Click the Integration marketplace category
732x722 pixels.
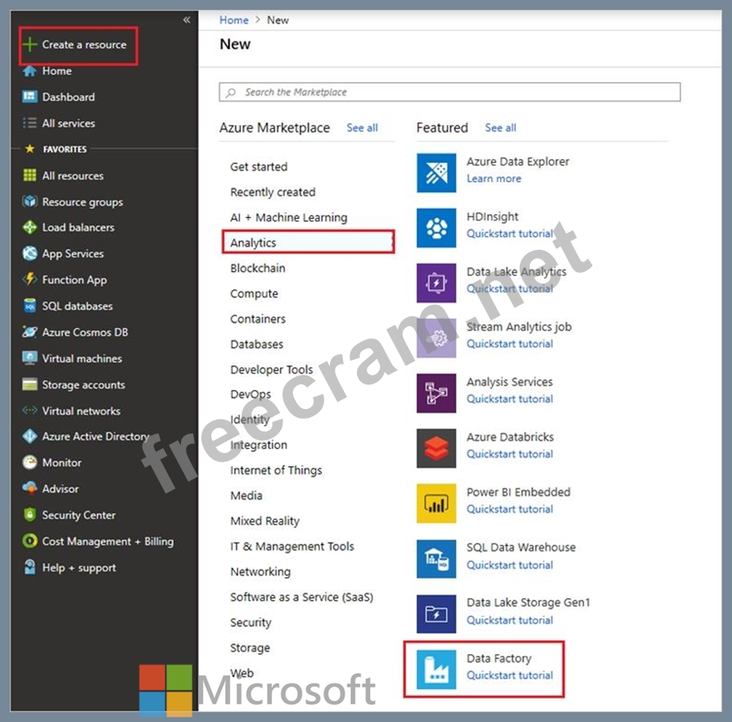[x=259, y=445]
